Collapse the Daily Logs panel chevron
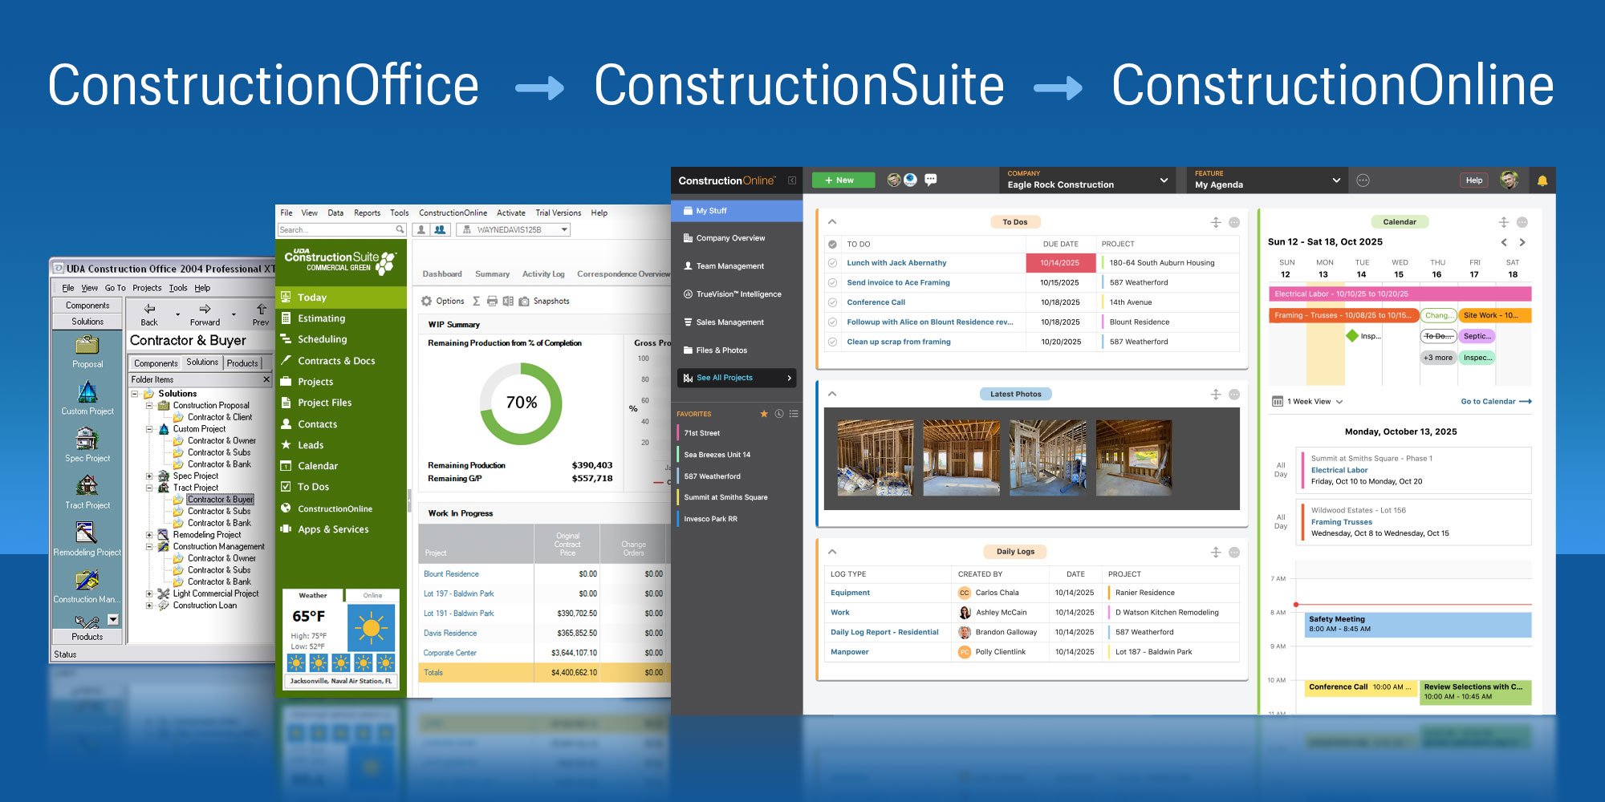The height and width of the screenshot is (802, 1605). click(x=832, y=552)
